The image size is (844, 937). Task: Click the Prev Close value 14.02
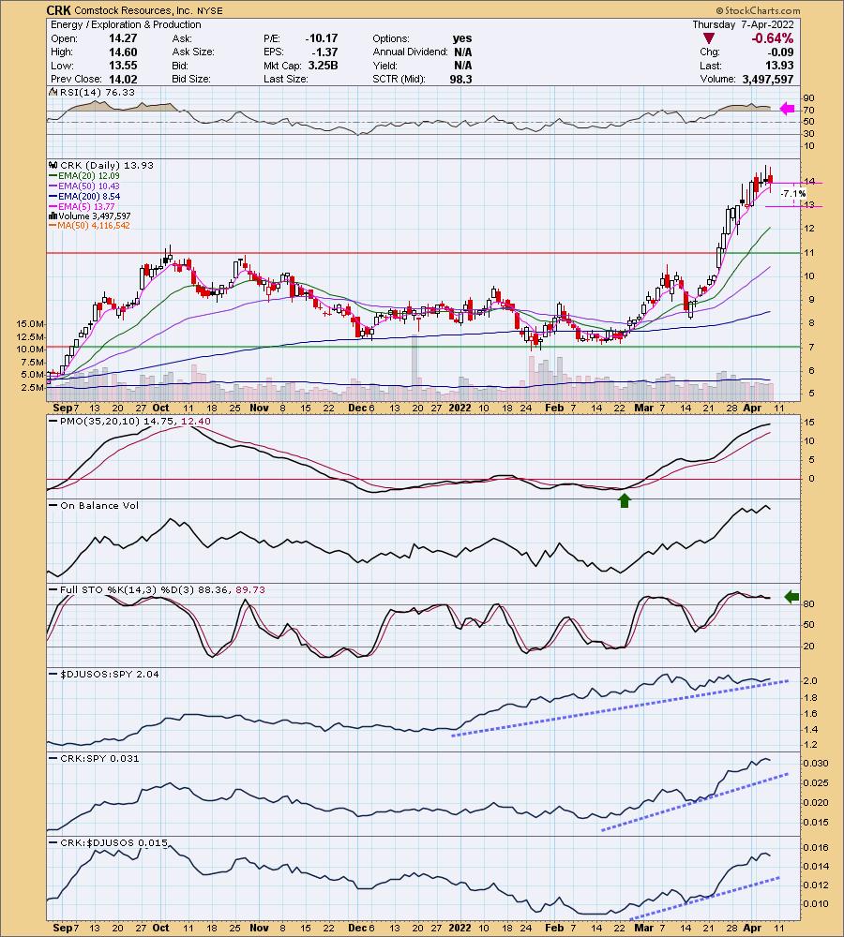123,79
